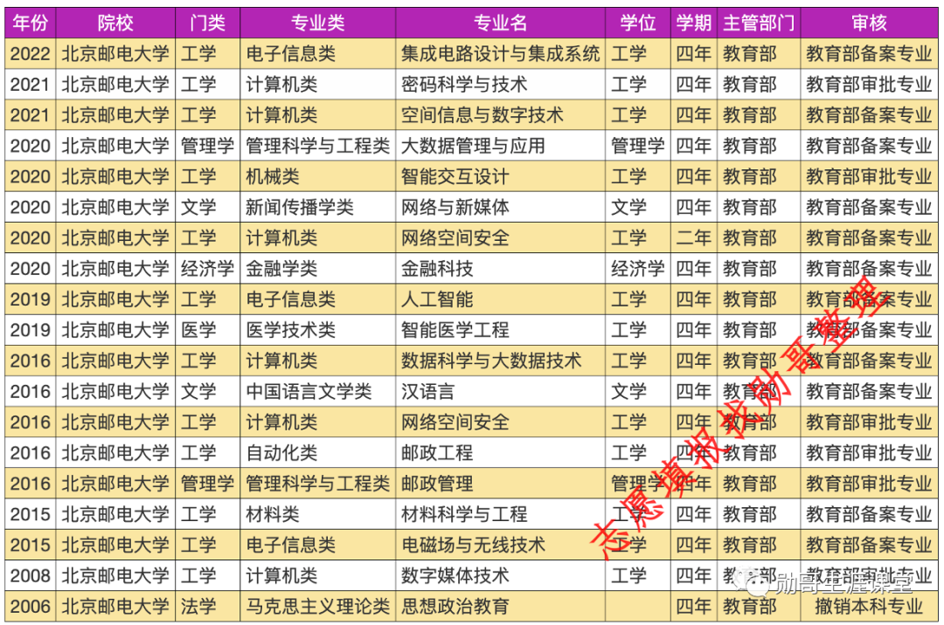Image resolution: width=944 pixels, height=625 pixels.
Task: Select 金融科技 cell
Action: point(500,269)
